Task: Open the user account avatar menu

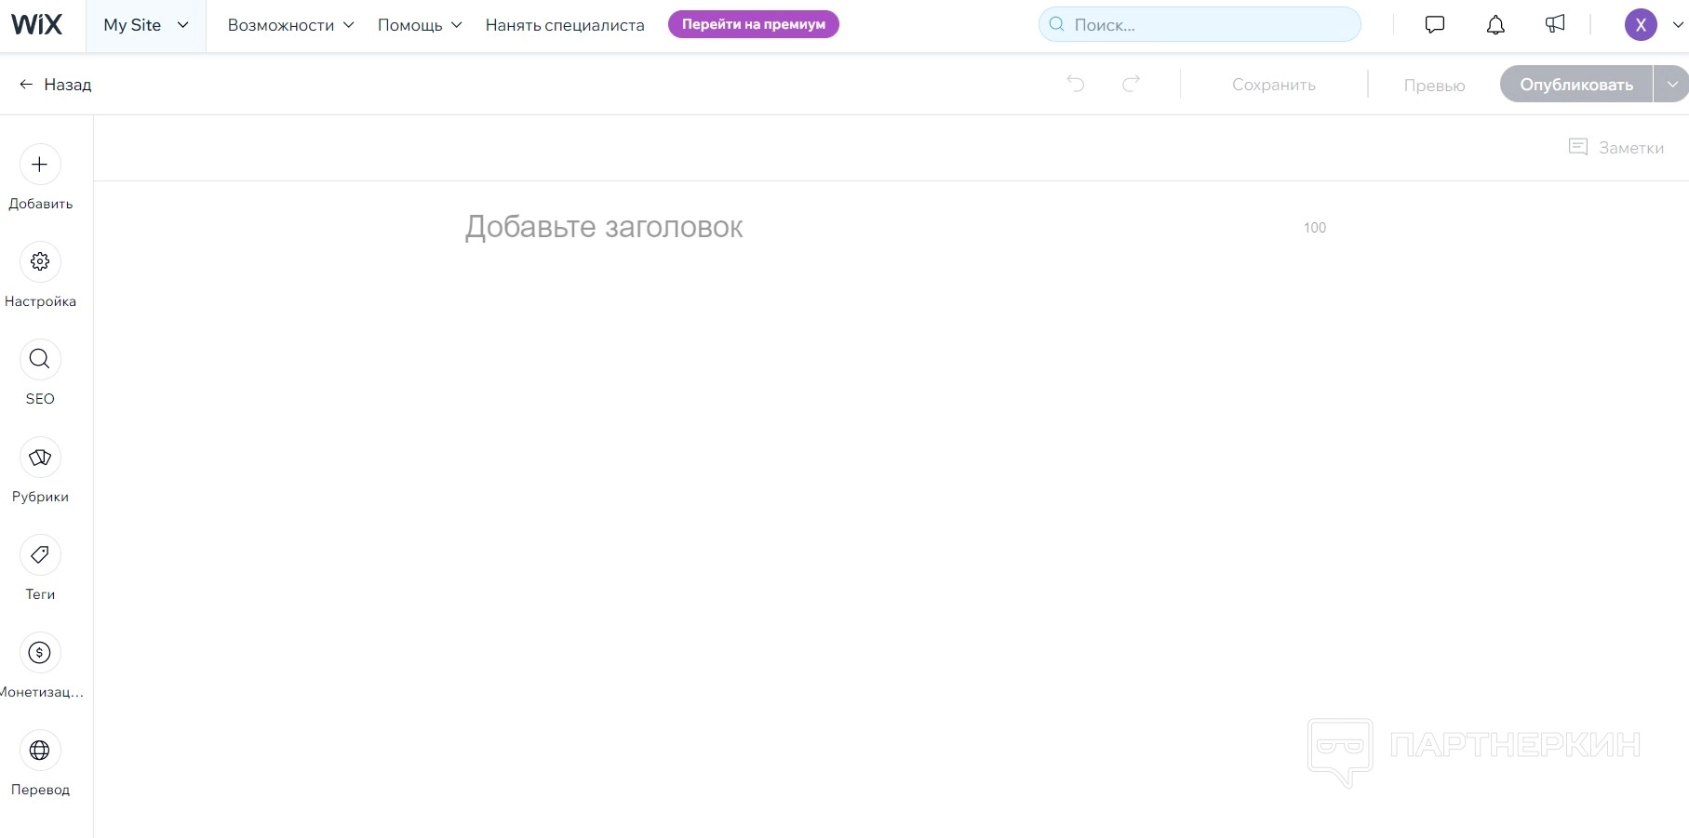Action: (1641, 25)
